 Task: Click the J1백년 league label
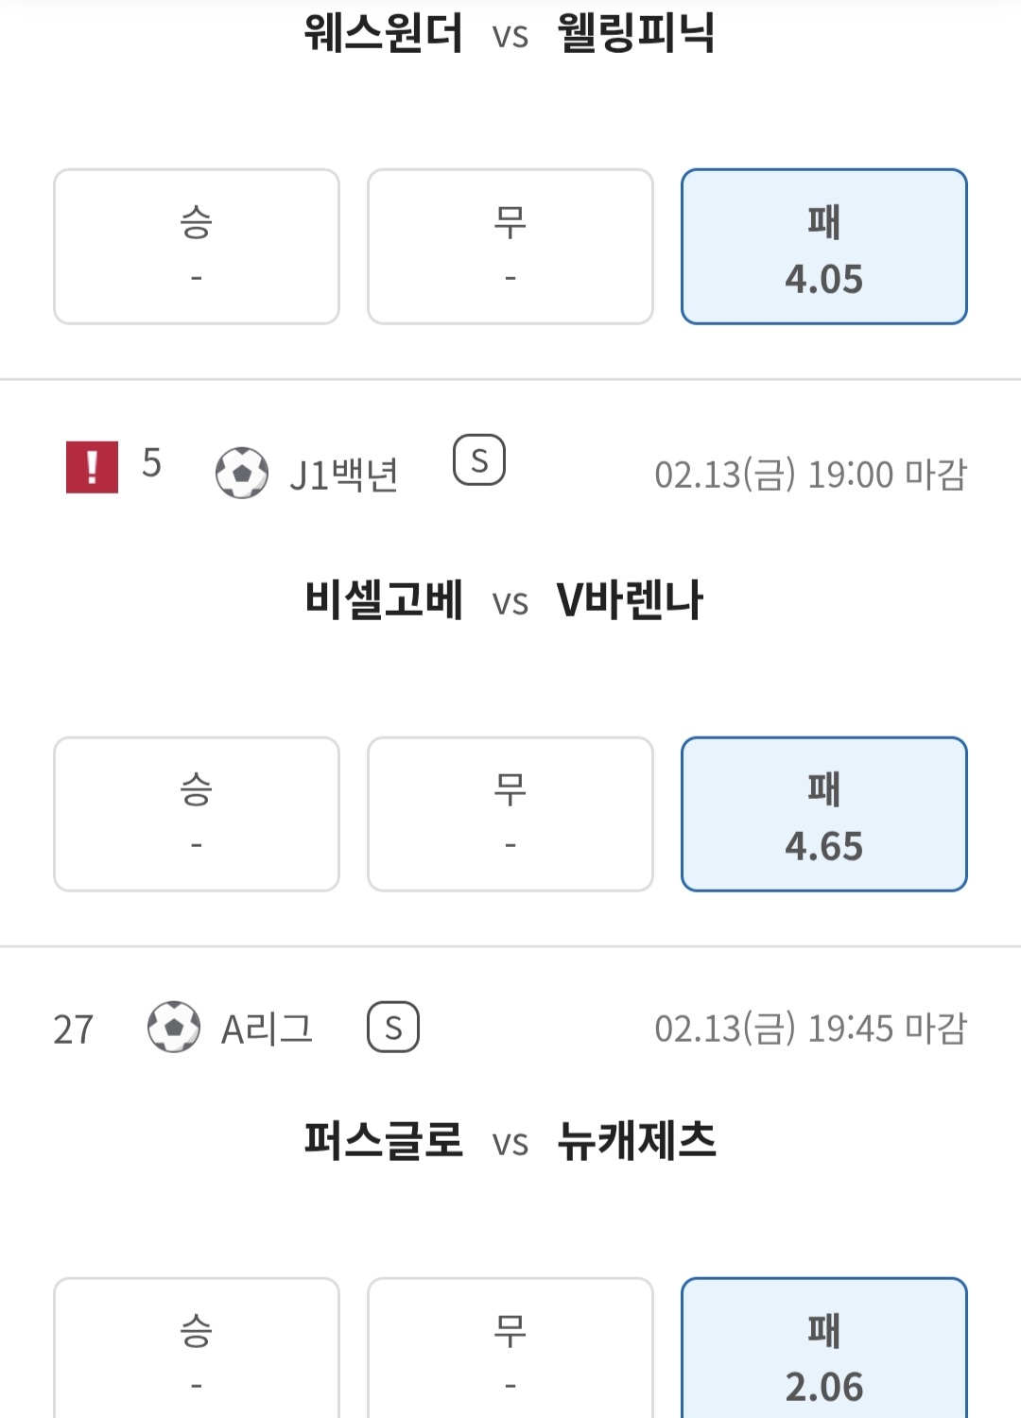tap(344, 475)
